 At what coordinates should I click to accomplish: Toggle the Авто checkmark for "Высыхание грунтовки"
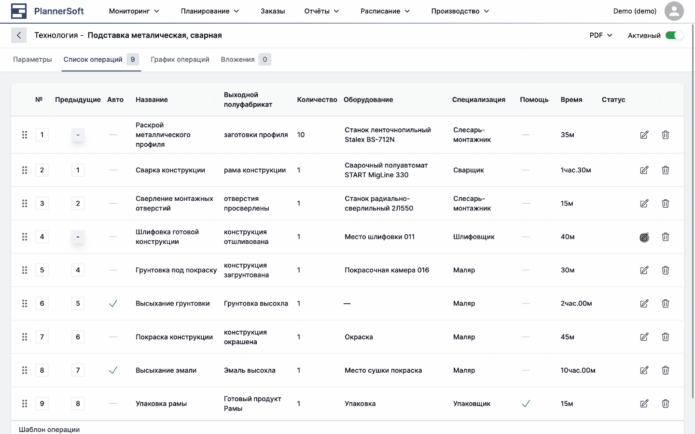[x=113, y=303]
